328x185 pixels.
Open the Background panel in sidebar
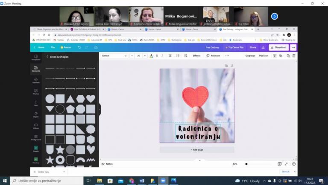click(x=36, y=137)
